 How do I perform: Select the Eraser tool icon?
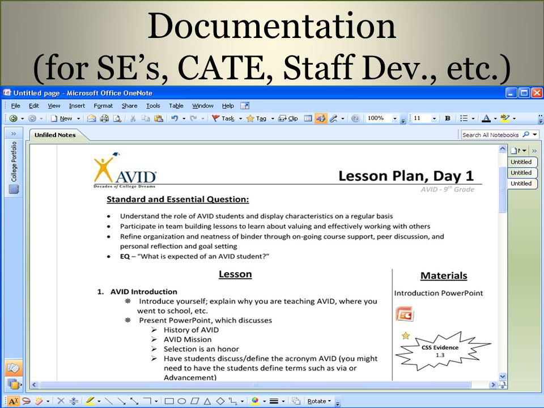pos(39,401)
